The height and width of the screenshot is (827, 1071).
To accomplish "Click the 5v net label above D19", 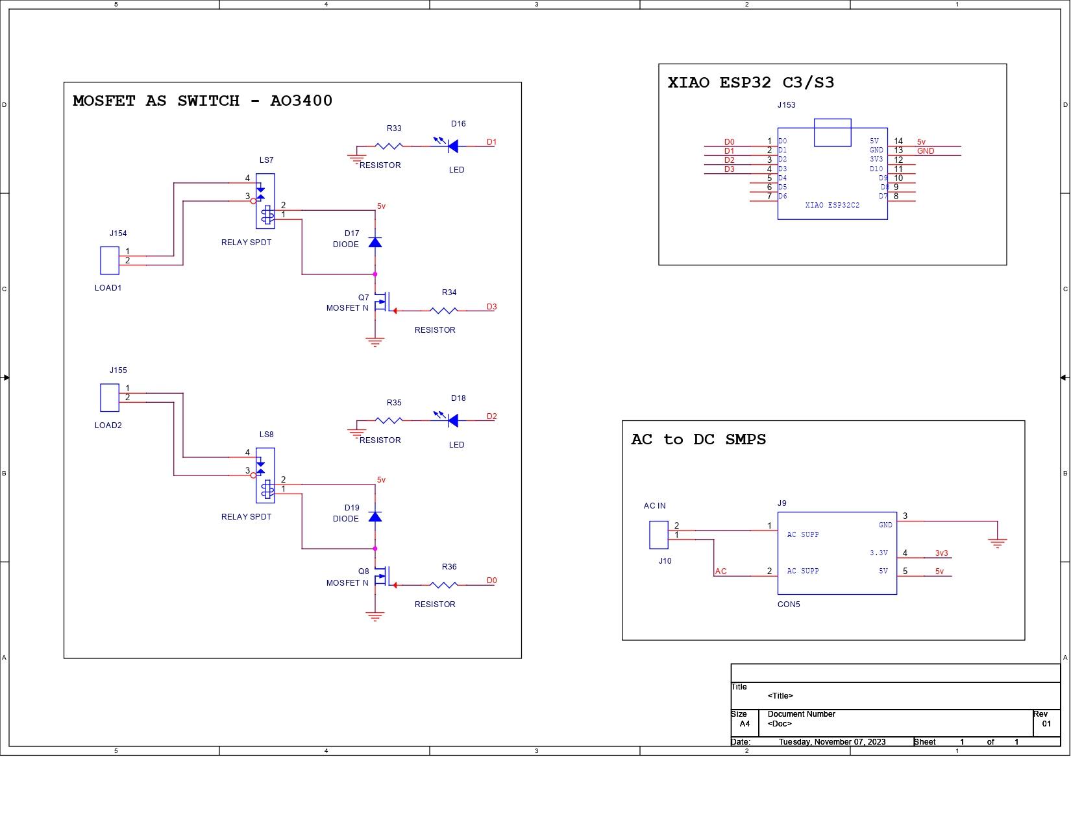I will 381,480.
